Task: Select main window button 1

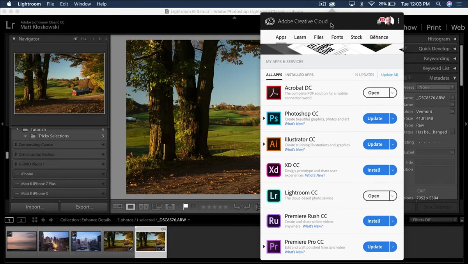Action: (x=9, y=220)
